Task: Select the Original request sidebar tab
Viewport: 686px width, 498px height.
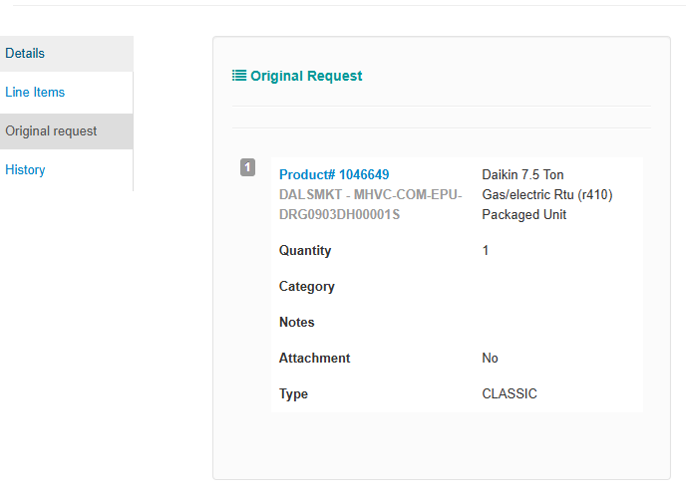Action: click(x=51, y=131)
